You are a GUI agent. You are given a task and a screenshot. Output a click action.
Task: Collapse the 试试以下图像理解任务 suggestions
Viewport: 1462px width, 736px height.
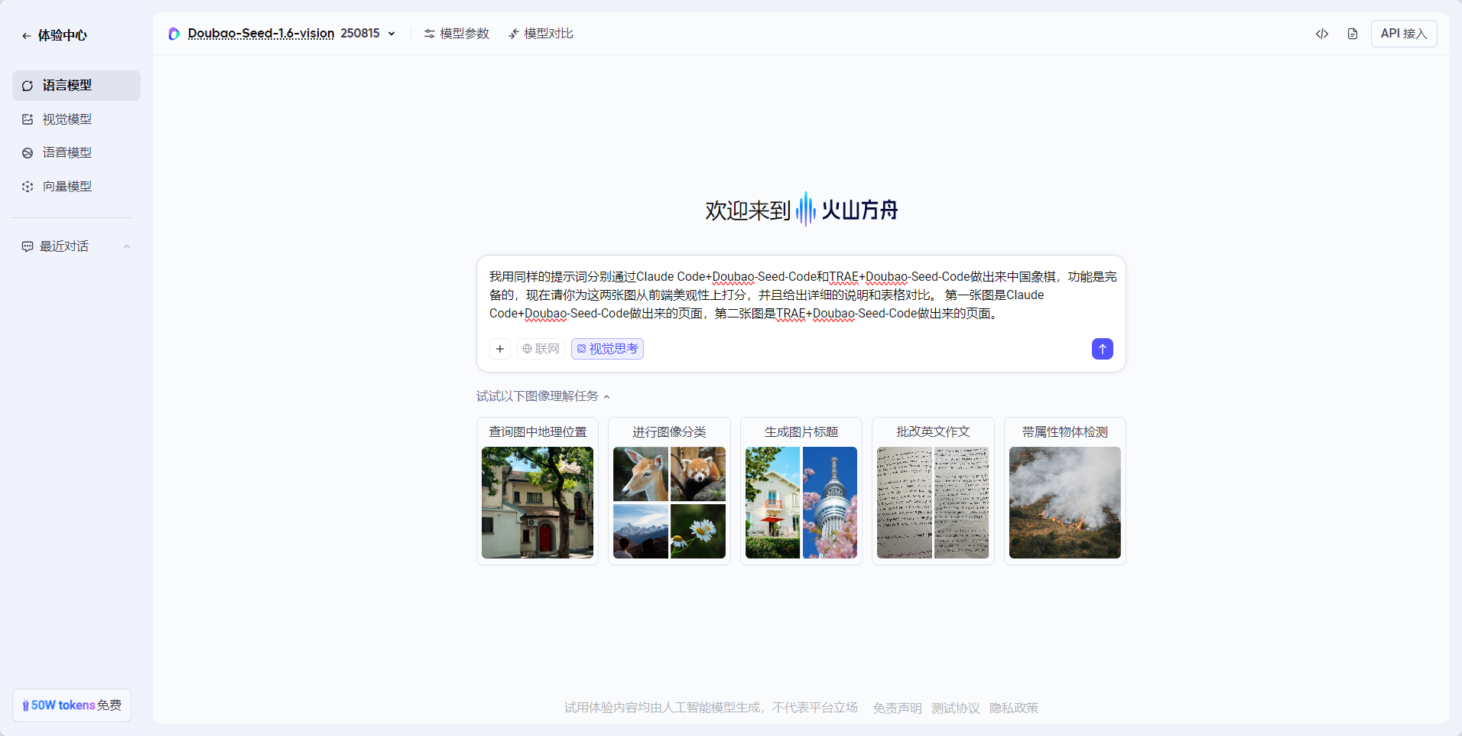point(607,396)
